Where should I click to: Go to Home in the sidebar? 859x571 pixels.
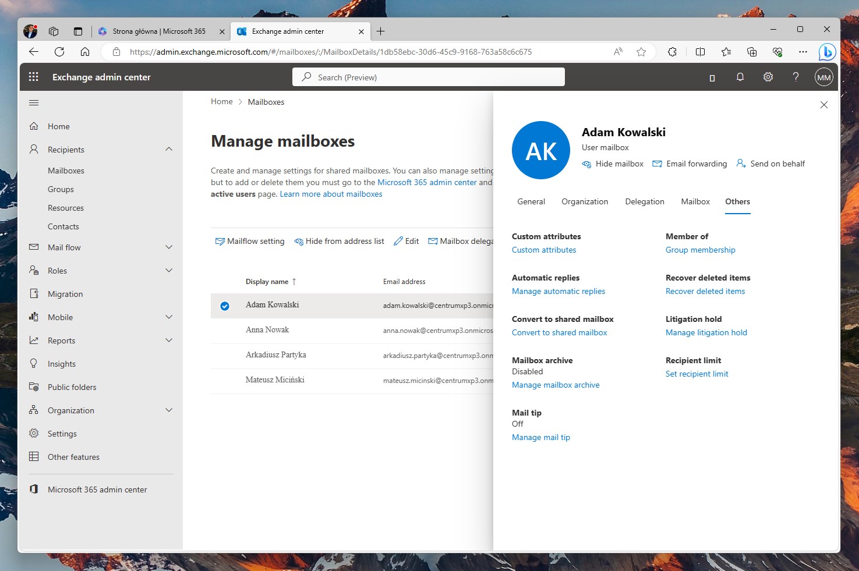coord(58,126)
